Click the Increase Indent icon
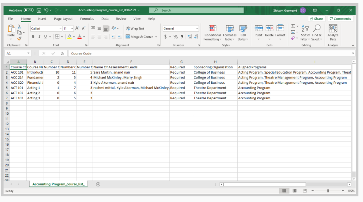 point(120,37)
